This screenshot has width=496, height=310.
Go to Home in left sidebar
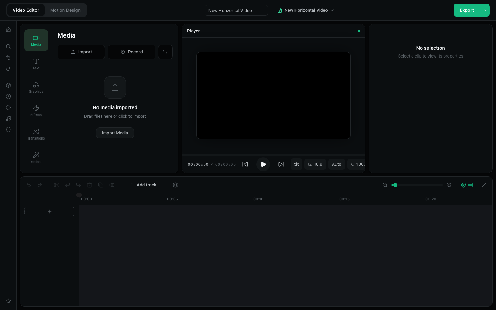8,30
